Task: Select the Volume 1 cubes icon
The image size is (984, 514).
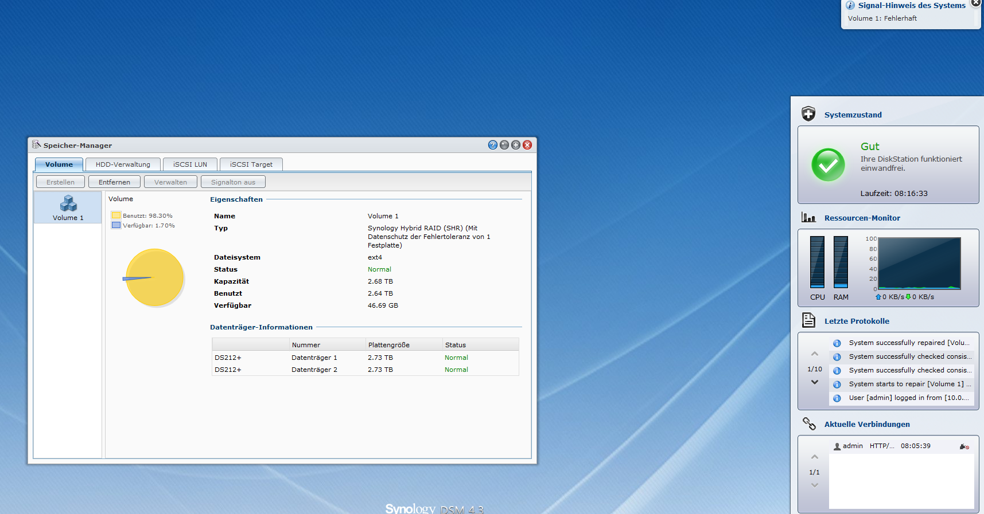Action: point(68,203)
